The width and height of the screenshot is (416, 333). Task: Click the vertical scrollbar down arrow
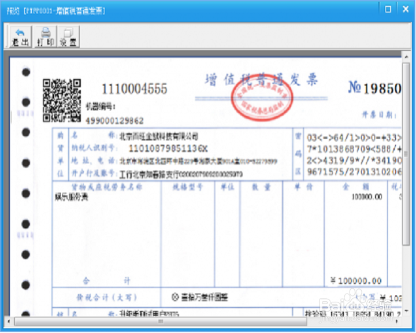406,310
